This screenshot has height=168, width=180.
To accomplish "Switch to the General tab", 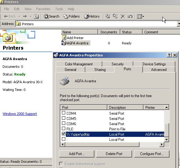I will pos(71,70).
